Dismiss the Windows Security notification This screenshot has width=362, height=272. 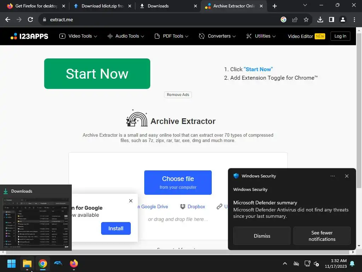pos(262,236)
